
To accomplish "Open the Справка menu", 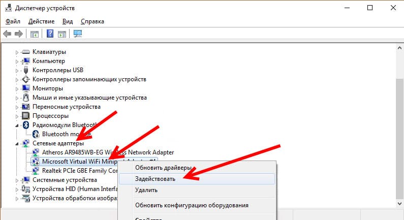I will pos(92,21).
